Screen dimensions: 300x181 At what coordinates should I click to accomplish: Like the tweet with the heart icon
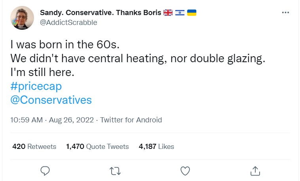185,170
